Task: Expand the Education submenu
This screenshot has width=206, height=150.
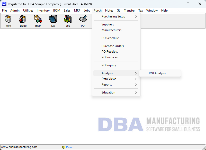Action: click(x=116, y=92)
